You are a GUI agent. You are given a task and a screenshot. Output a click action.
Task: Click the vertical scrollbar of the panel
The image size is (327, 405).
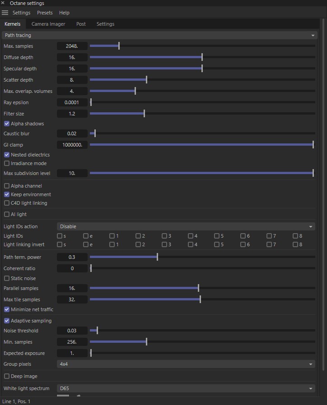click(323, 194)
